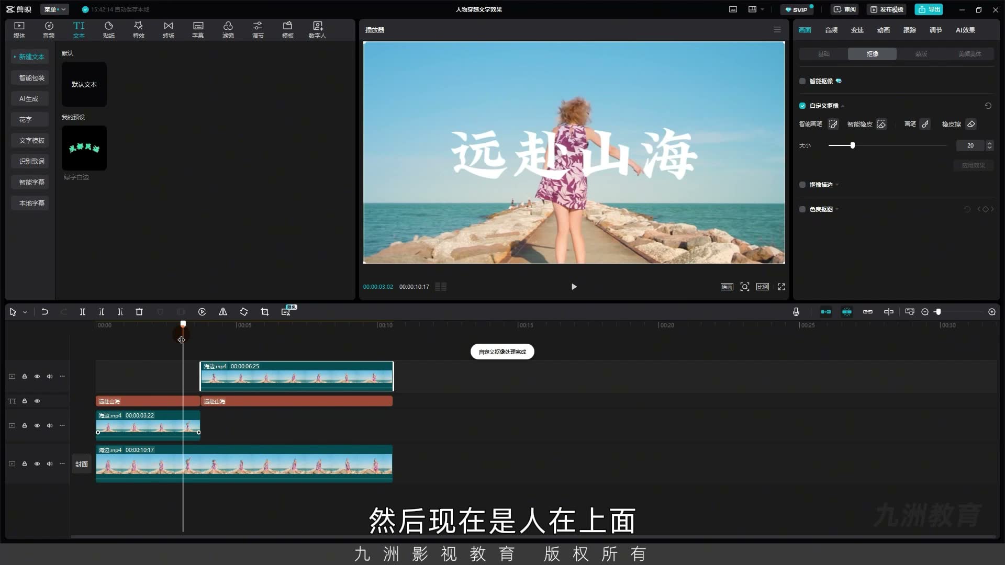Select the 画笔 brush tool icon
Screen dimensions: 1005x565
(925, 124)
